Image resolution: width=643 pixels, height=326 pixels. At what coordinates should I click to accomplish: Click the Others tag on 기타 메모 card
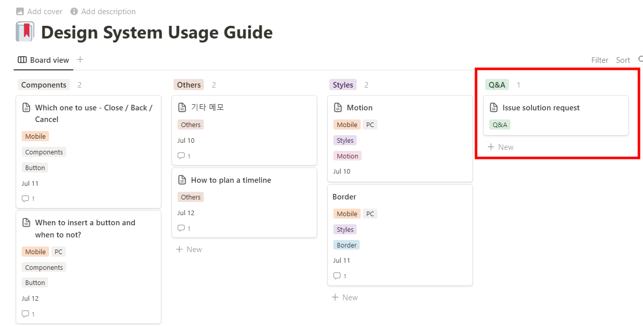(191, 125)
